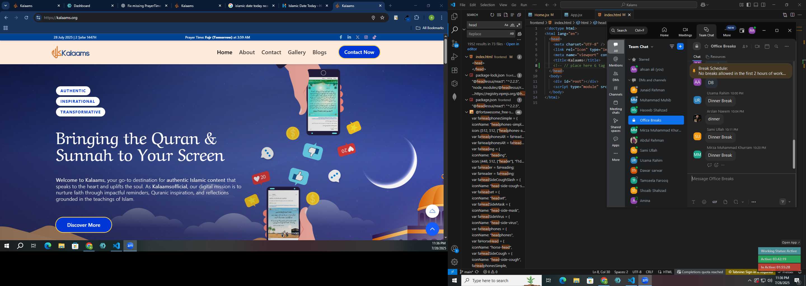Collapse DMs and channels section
This screenshot has height=286, width=806.
pos(629,80)
